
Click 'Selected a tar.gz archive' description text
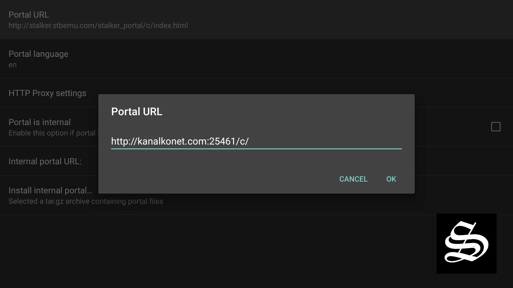point(85,201)
